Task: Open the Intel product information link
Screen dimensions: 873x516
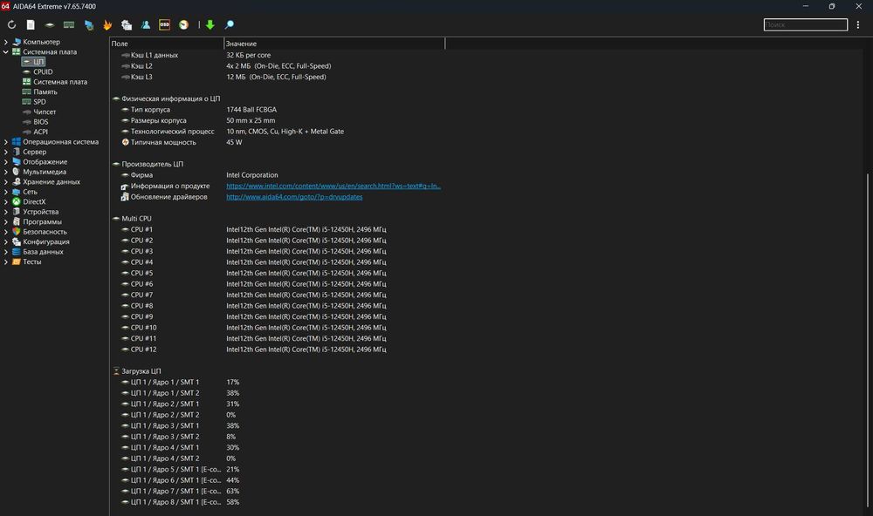Action: tap(333, 187)
